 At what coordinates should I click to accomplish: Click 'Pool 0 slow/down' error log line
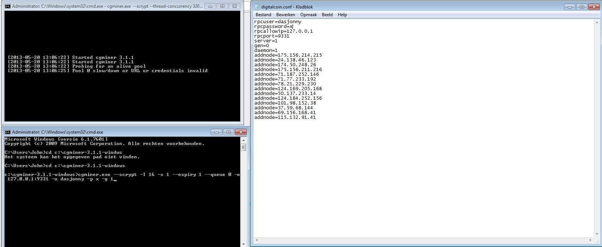click(x=108, y=71)
